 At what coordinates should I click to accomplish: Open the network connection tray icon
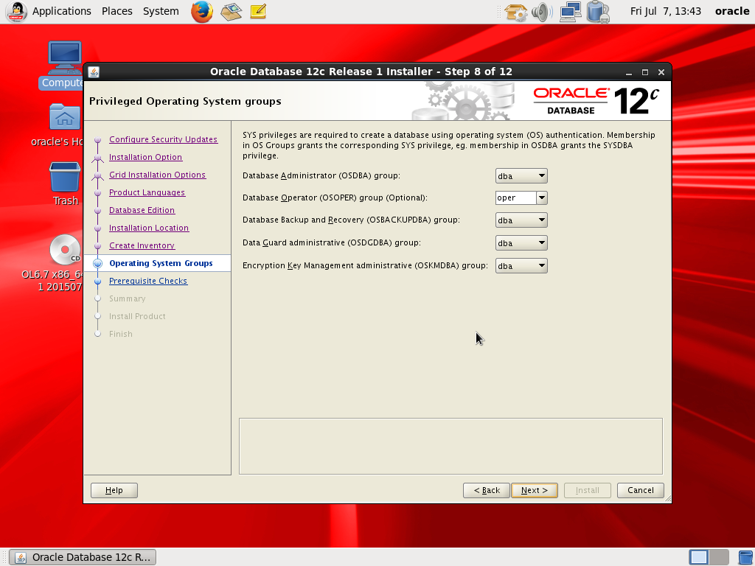[571, 12]
